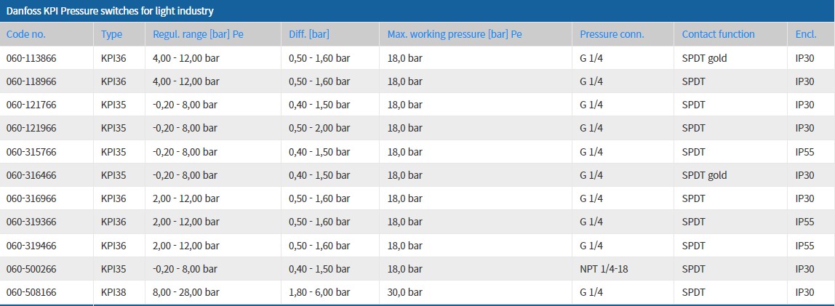Screen dimensions: 835x306
Task: Click 2,00 - 12,00 bar in 060-316966 row
Action: click(186, 198)
